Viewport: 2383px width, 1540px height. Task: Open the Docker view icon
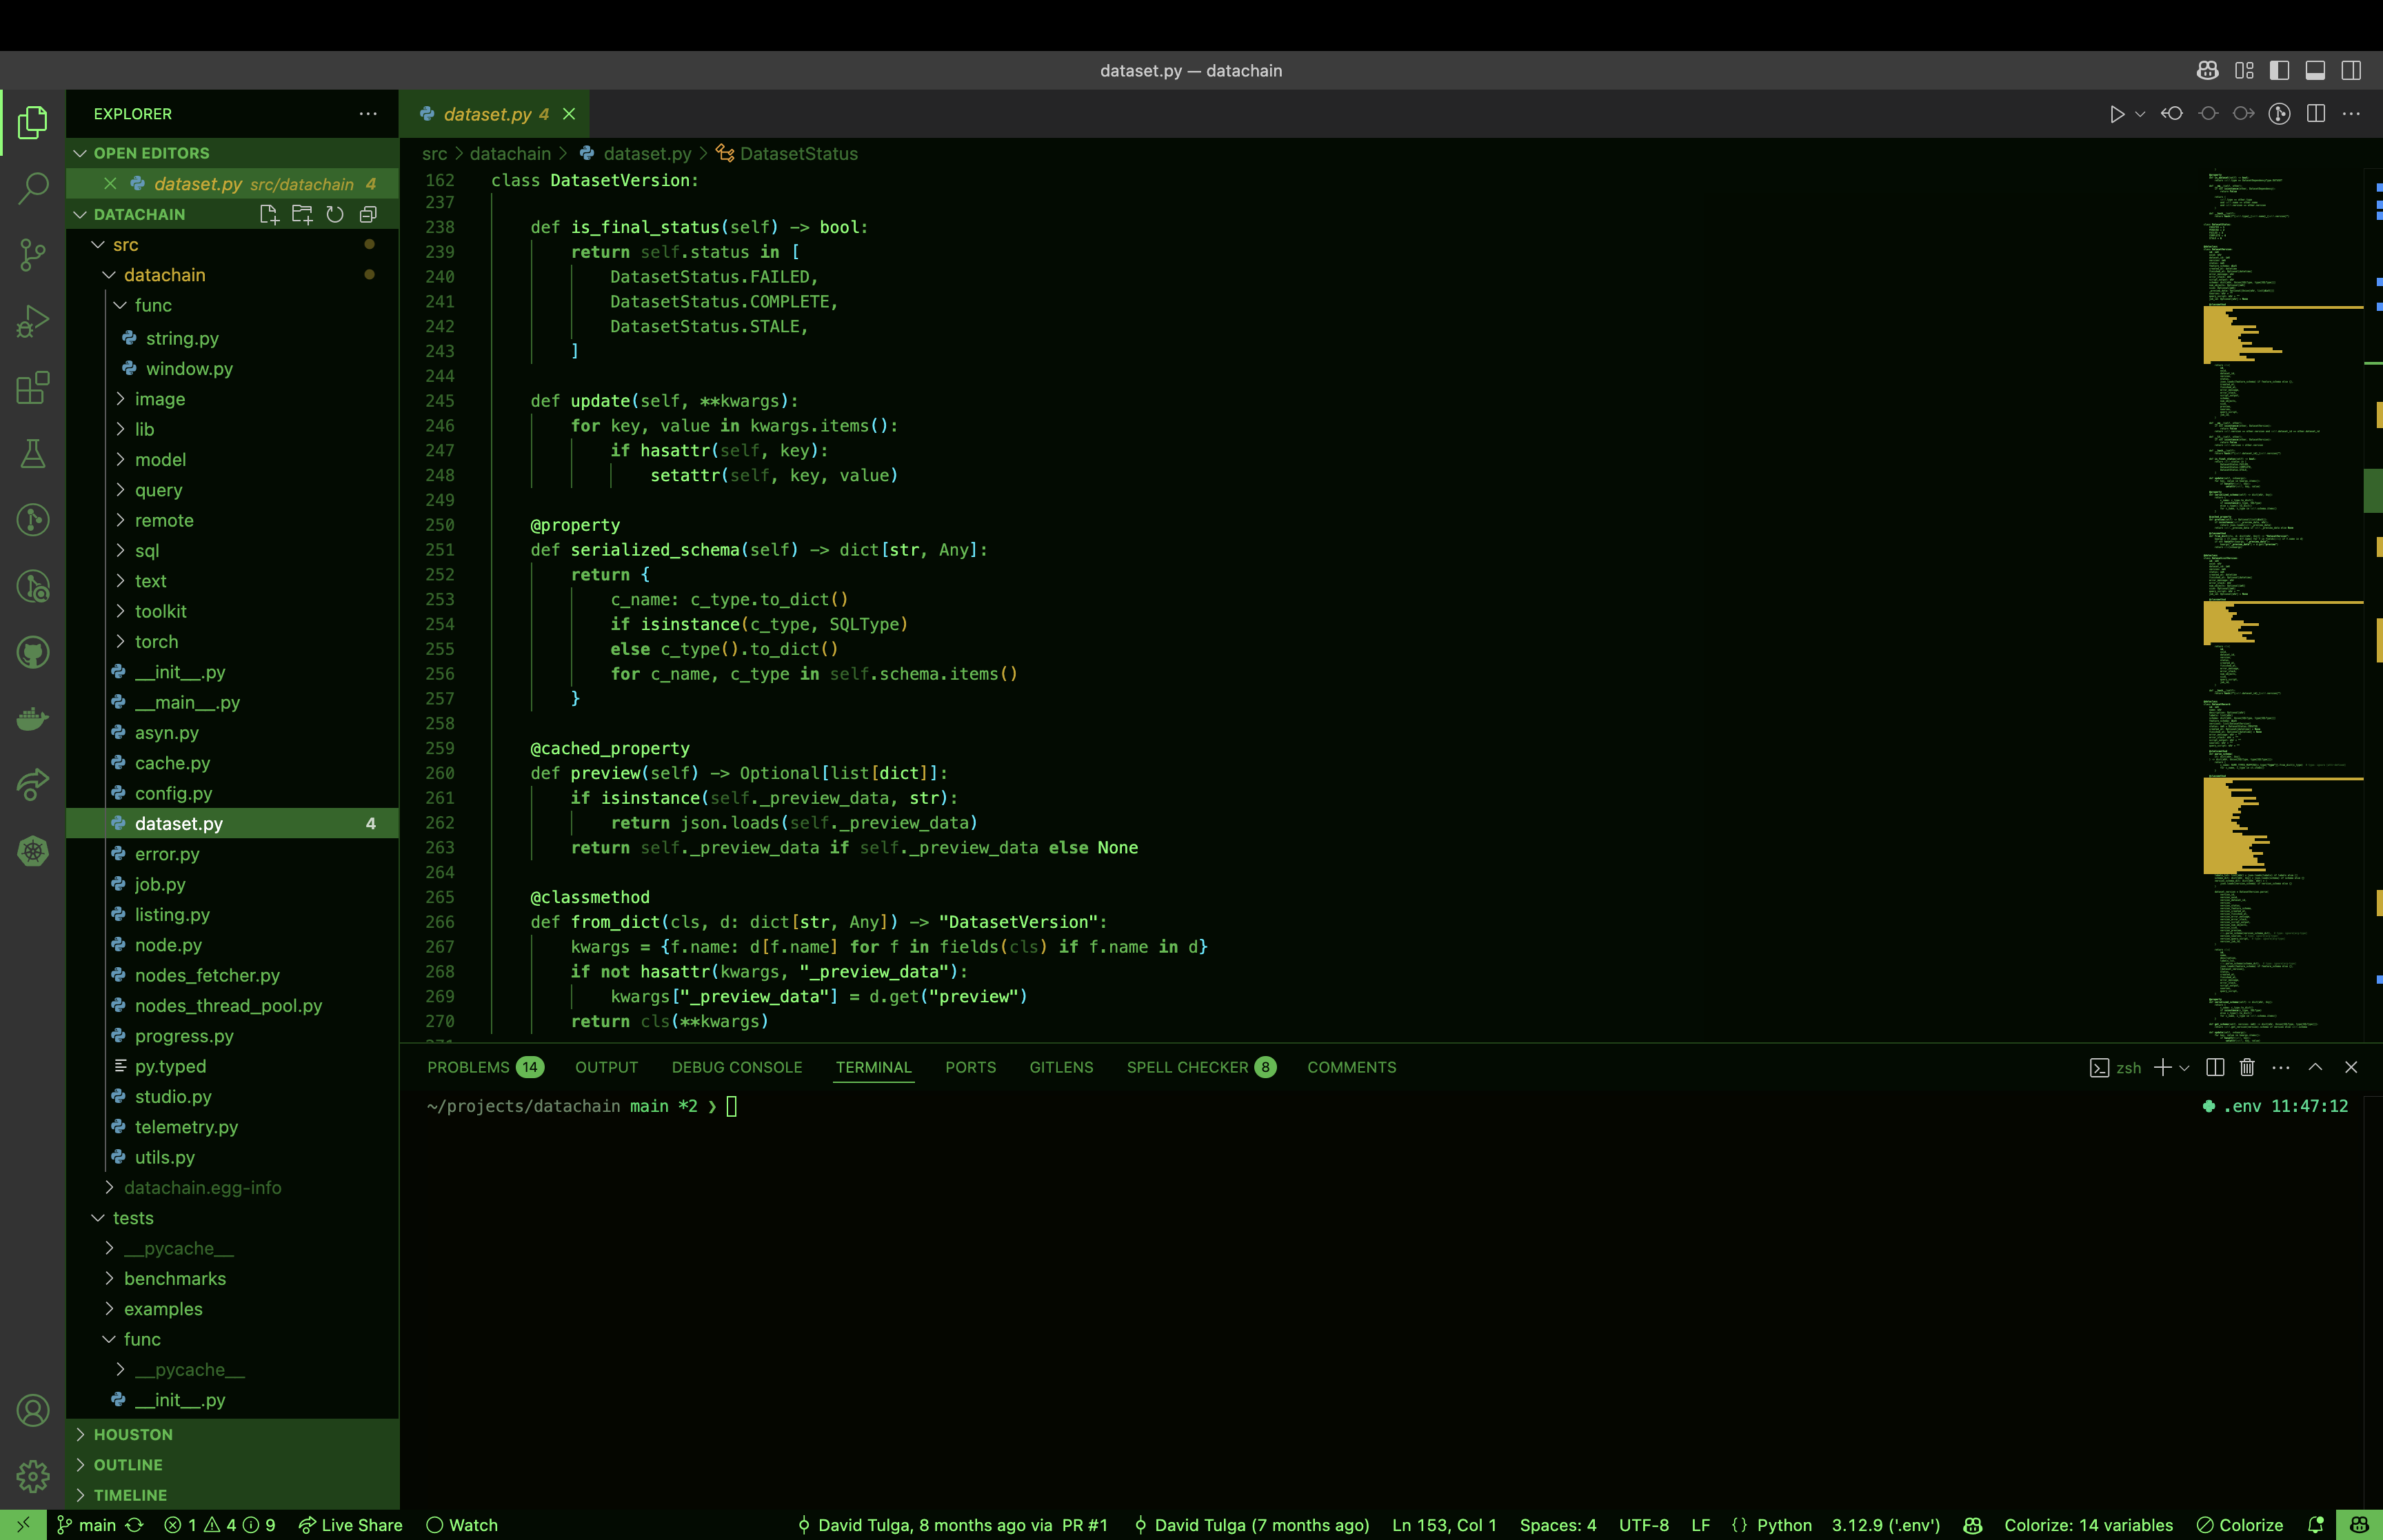tap(33, 719)
